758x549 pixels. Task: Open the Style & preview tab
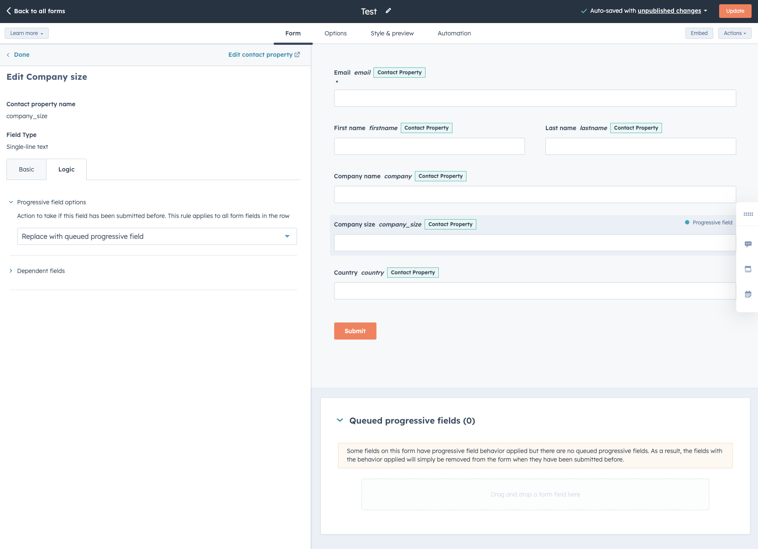(392, 33)
